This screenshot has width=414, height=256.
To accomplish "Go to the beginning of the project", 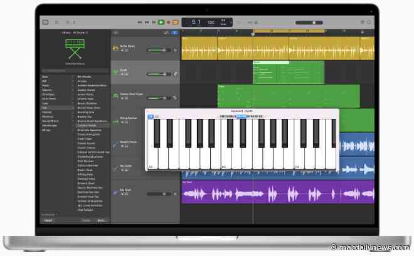I will click(154, 23).
